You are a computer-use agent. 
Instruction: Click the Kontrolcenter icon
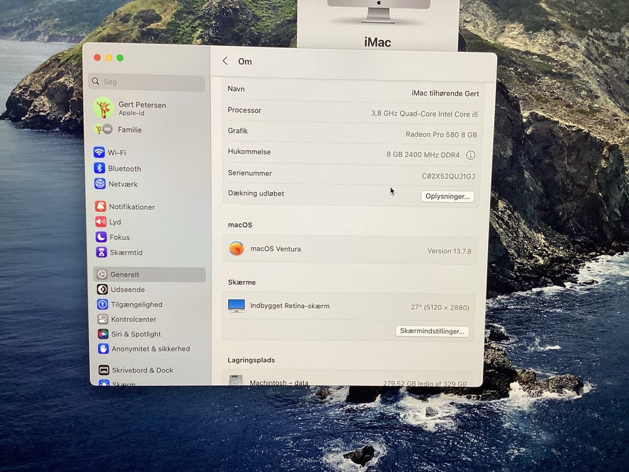103,319
